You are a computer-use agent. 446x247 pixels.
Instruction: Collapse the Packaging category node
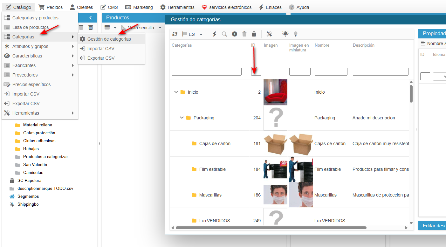pyautogui.click(x=182, y=118)
